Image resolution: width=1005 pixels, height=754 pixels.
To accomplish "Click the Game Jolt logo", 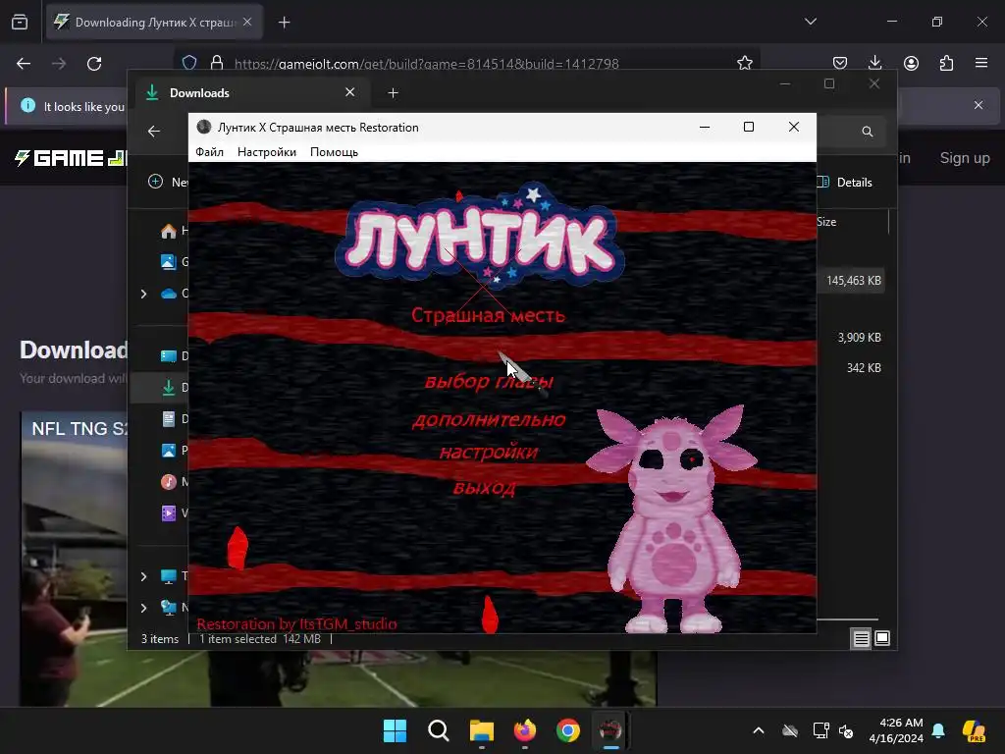I will coord(71,158).
